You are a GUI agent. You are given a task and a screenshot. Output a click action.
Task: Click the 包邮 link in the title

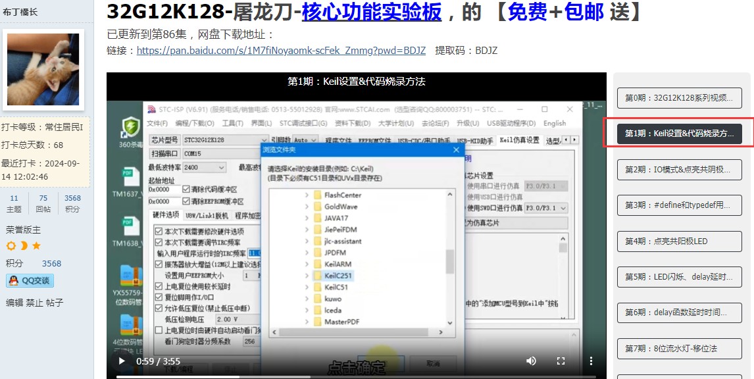point(584,12)
